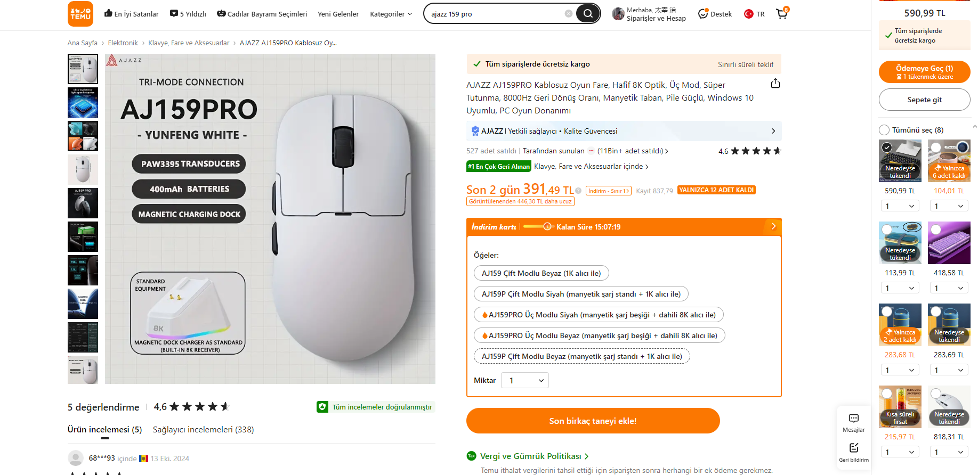Click the Temu logo icon
This screenshot has height=475, width=978.
click(x=80, y=14)
